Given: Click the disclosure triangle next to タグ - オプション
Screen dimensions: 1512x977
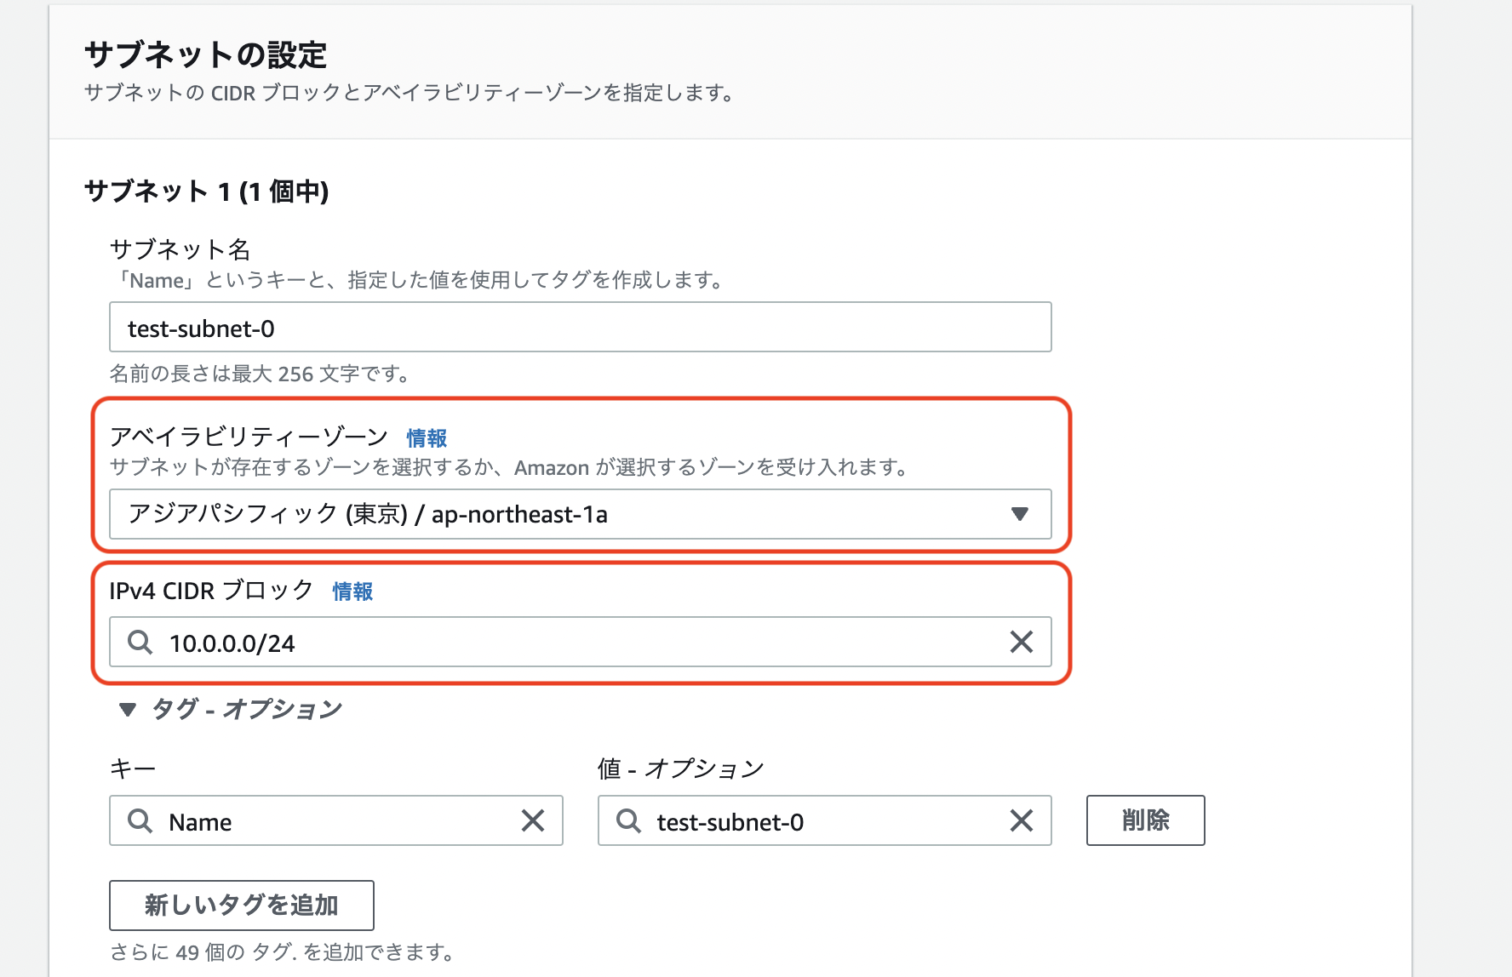Looking at the screenshot, I should click(126, 707).
